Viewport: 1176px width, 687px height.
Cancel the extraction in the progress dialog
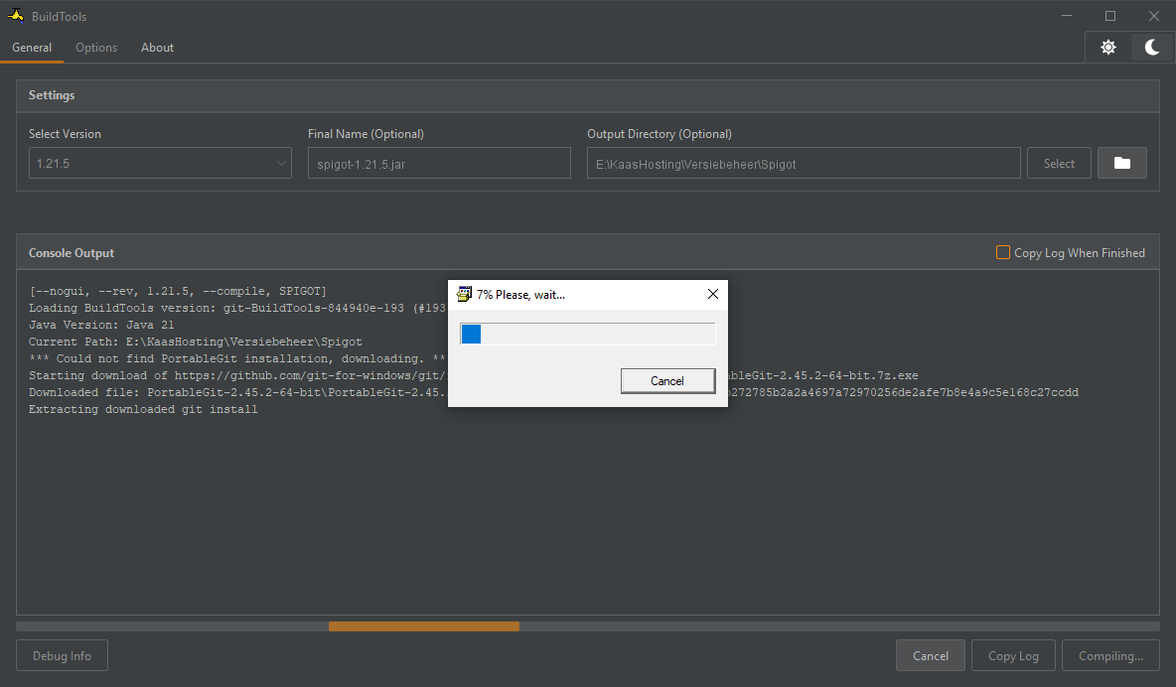point(667,381)
